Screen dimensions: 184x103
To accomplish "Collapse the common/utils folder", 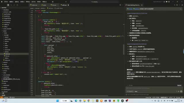I will click(x=7, y=12).
